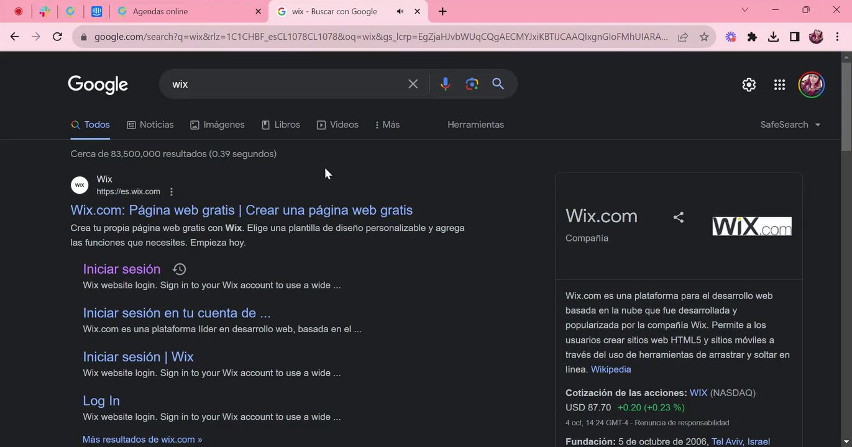Screen dimensions: 852x447
Task: Open a new browser tab
Action: [x=442, y=11]
